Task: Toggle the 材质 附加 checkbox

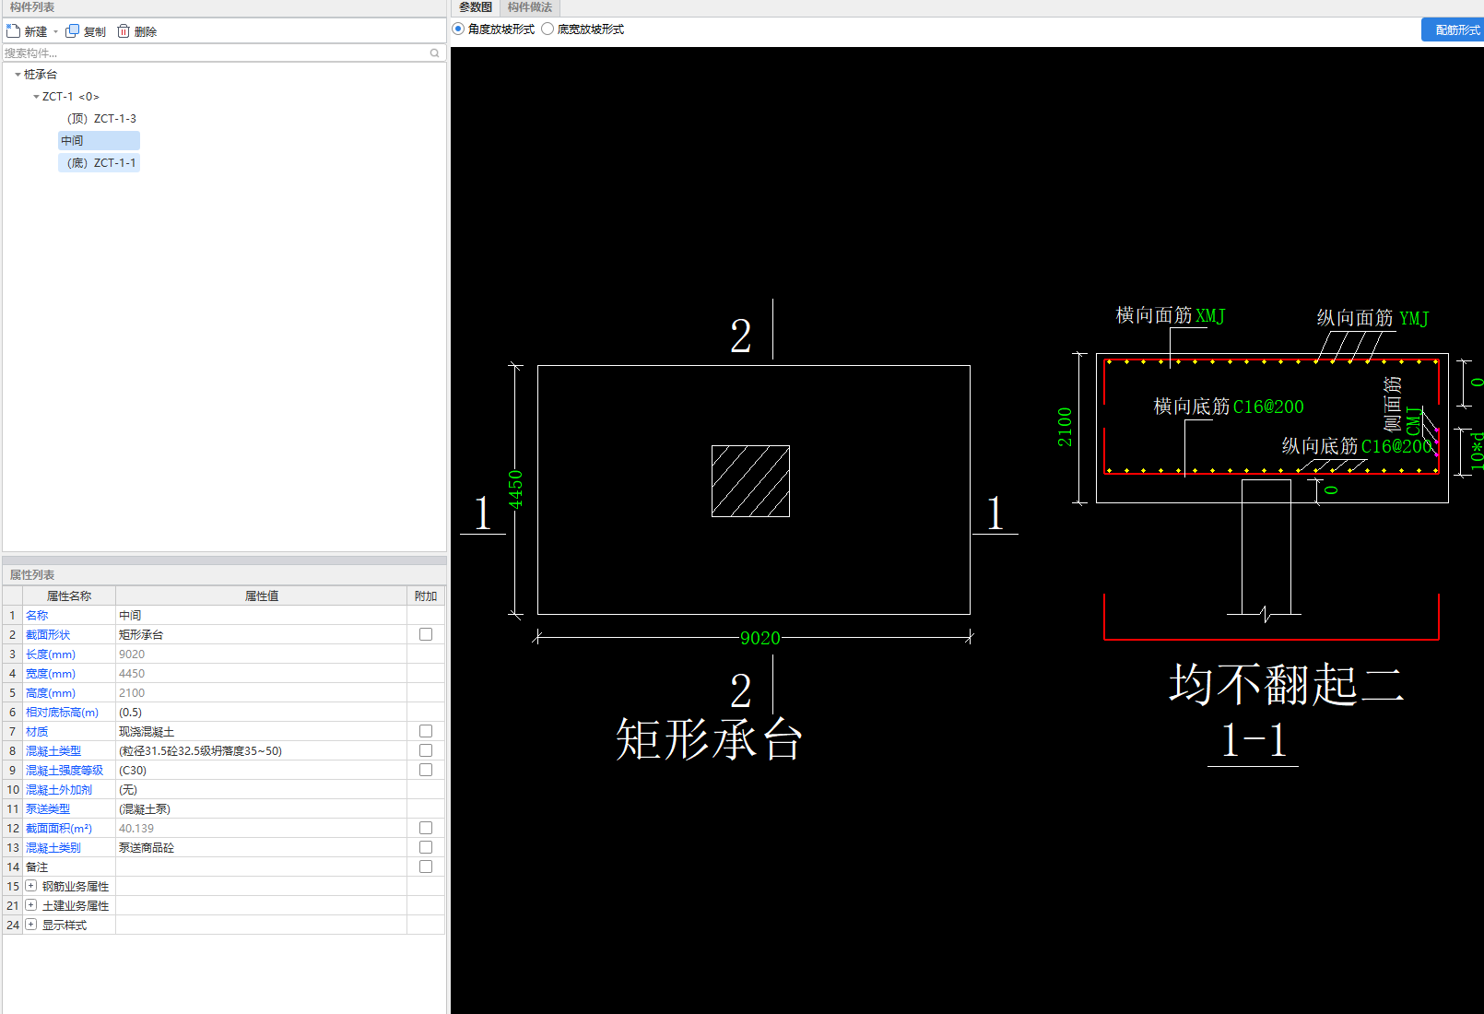Action: pos(426,731)
